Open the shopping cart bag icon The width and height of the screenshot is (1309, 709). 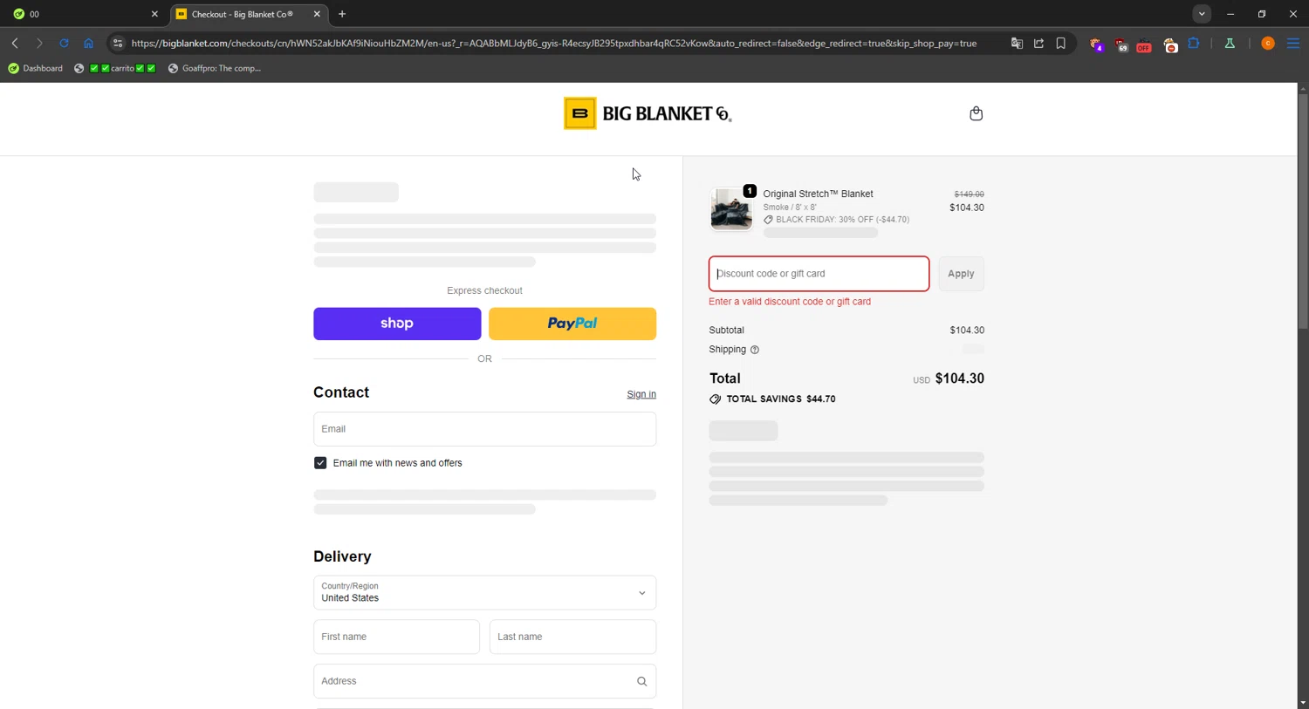[x=976, y=113]
